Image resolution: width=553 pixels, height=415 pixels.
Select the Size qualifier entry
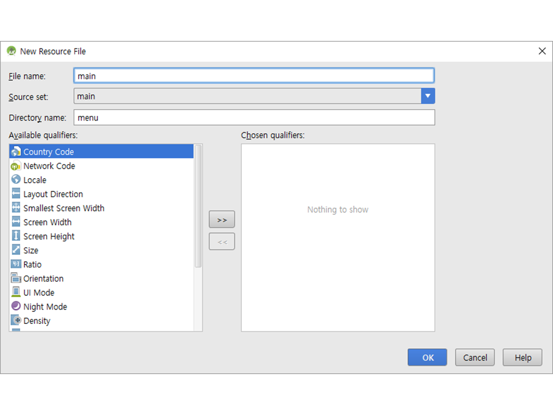coord(31,251)
